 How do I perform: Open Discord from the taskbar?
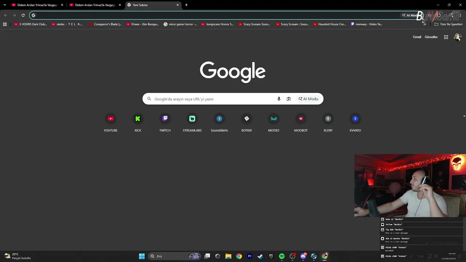coord(303,256)
